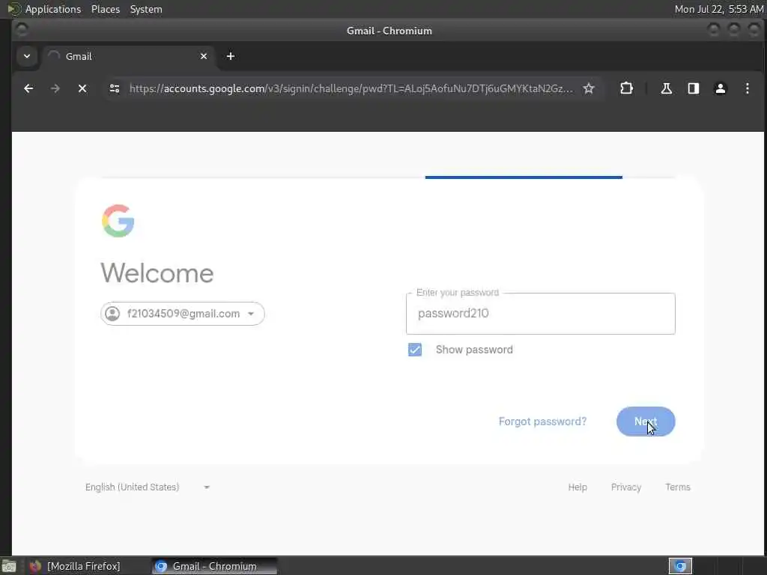Open Chrome Labs flask icon

(x=666, y=88)
